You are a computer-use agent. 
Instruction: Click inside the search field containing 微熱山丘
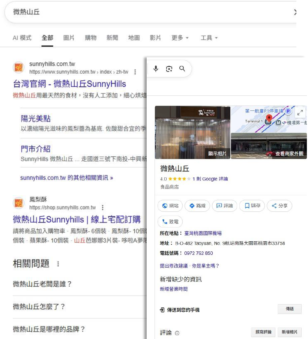(150, 12)
